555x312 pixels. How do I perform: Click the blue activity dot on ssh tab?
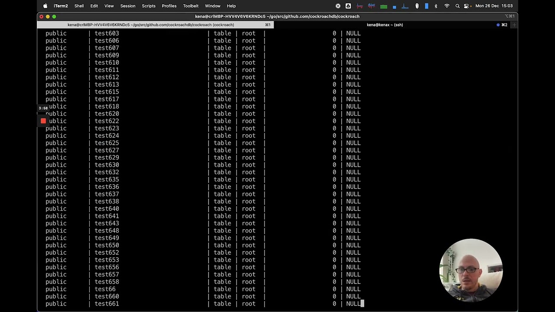(498, 25)
